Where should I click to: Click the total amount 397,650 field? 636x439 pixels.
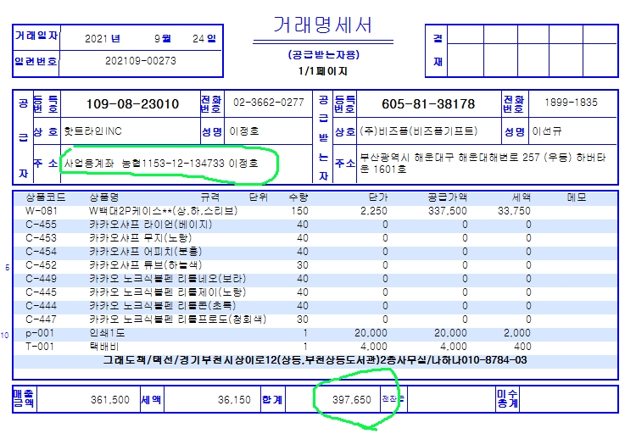(349, 399)
